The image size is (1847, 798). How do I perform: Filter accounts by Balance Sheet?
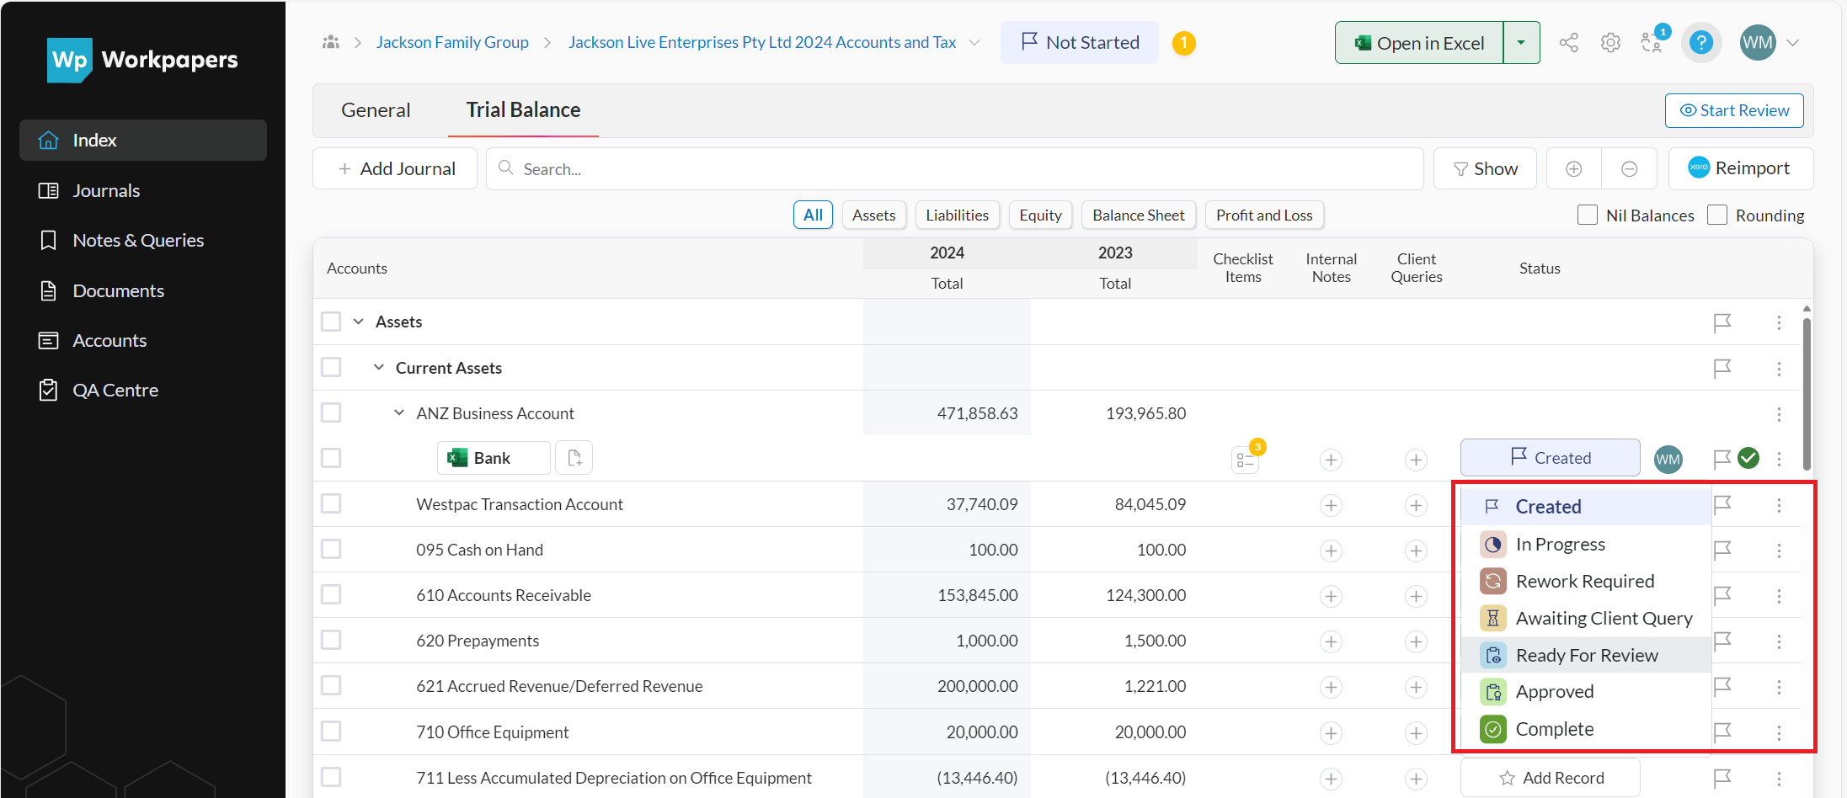pos(1139,215)
